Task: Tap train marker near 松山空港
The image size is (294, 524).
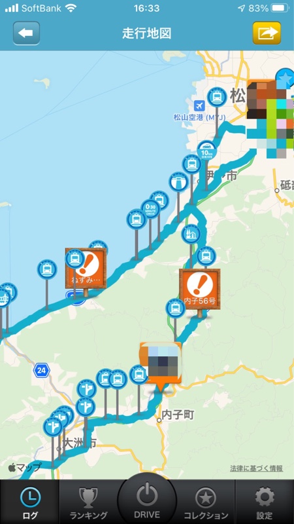Action: pos(217,97)
